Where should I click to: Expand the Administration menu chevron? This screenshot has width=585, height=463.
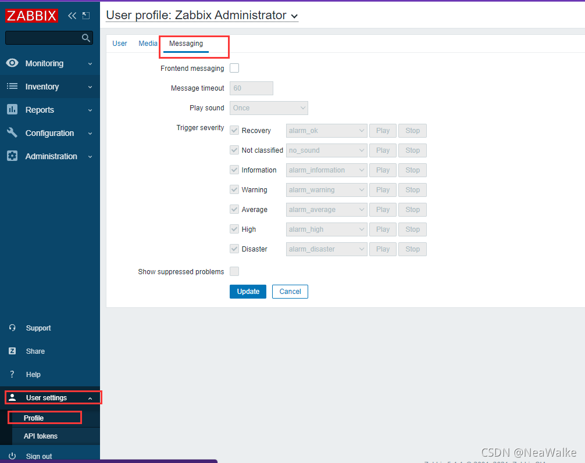tap(90, 157)
